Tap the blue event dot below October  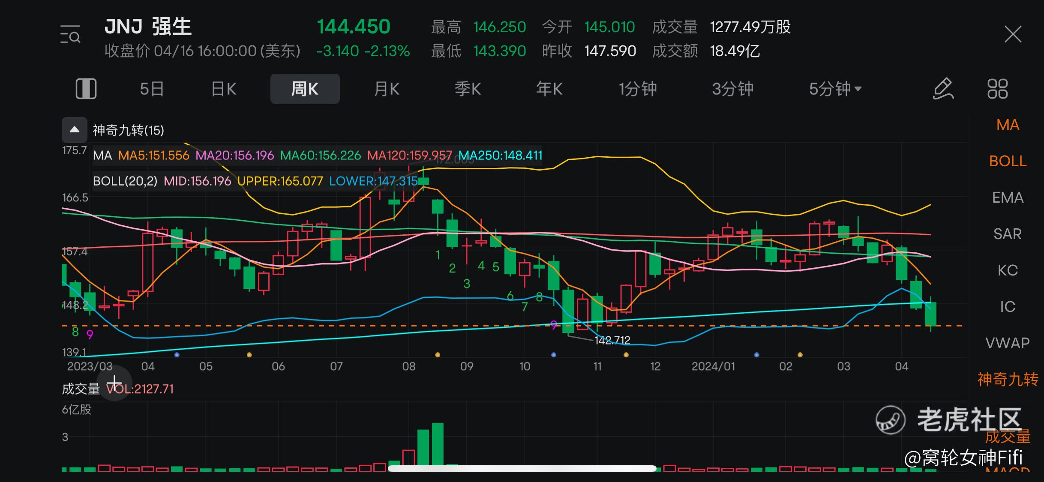pyautogui.click(x=554, y=355)
